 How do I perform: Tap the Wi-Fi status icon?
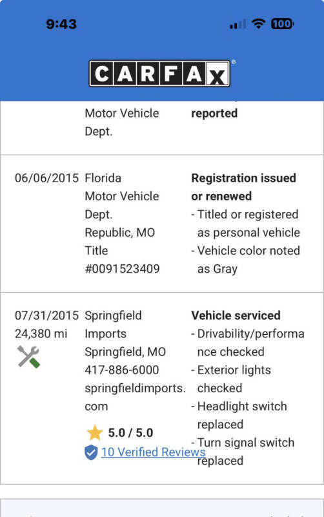click(258, 24)
